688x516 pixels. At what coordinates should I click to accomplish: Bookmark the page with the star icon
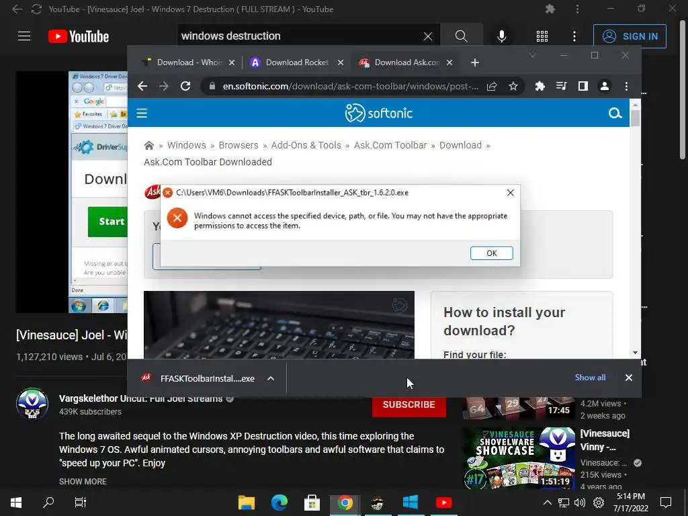(513, 87)
